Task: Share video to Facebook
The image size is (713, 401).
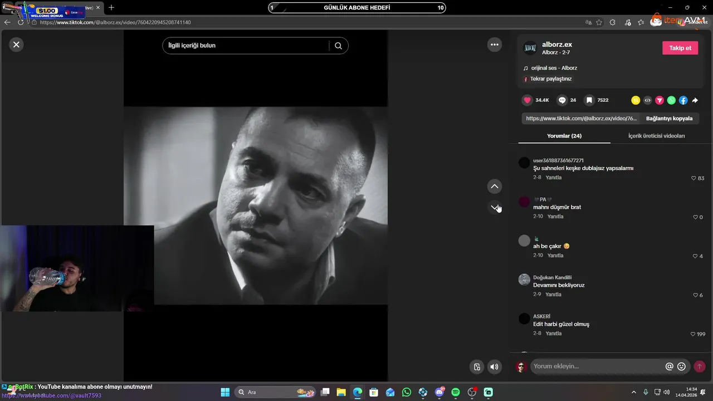Action: point(683,100)
